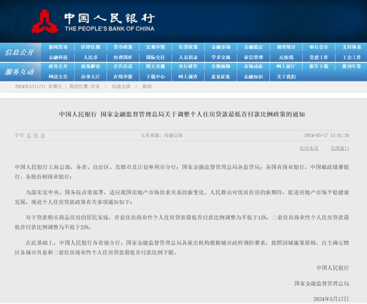Click the 国家金融监督管理总局 signature line
Image resolution: width=367 pixels, height=304 pixels.
pyautogui.click(x=321, y=284)
